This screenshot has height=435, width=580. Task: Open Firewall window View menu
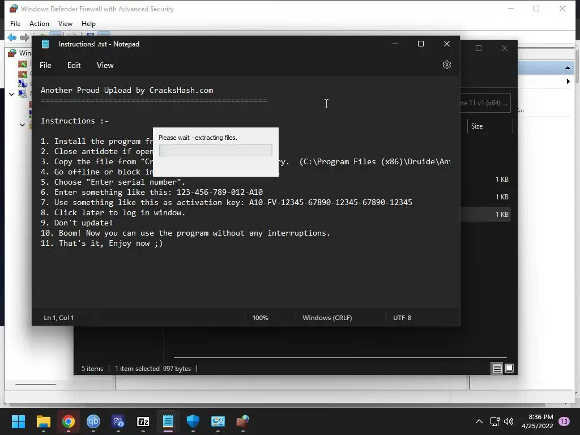pos(65,24)
